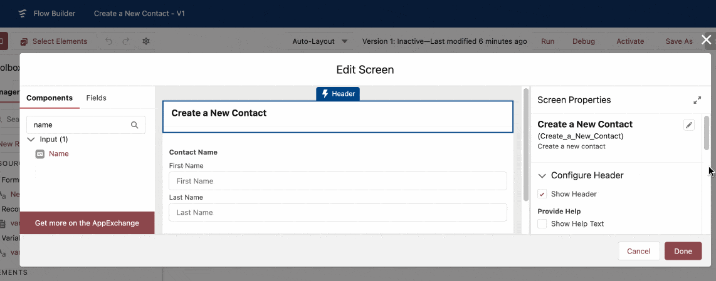Screen dimensions: 716x281
Task: Click the Debug button
Action: pos(584,41)
